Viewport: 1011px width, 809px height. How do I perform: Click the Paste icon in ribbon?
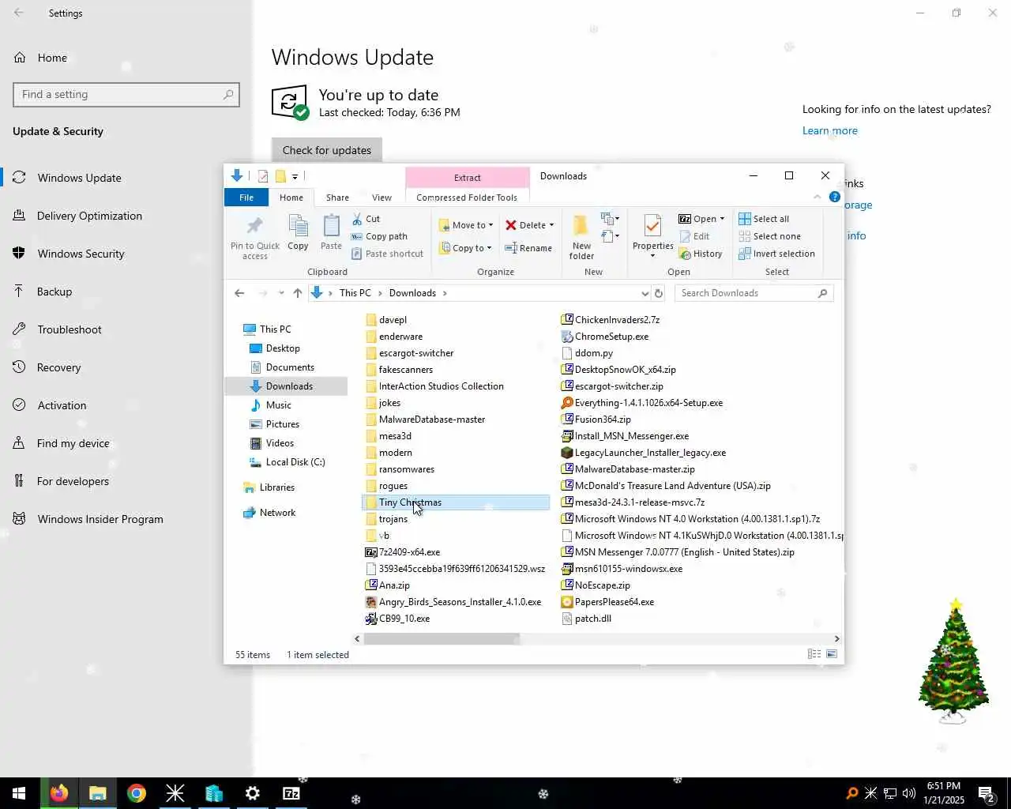pos(331,232)
